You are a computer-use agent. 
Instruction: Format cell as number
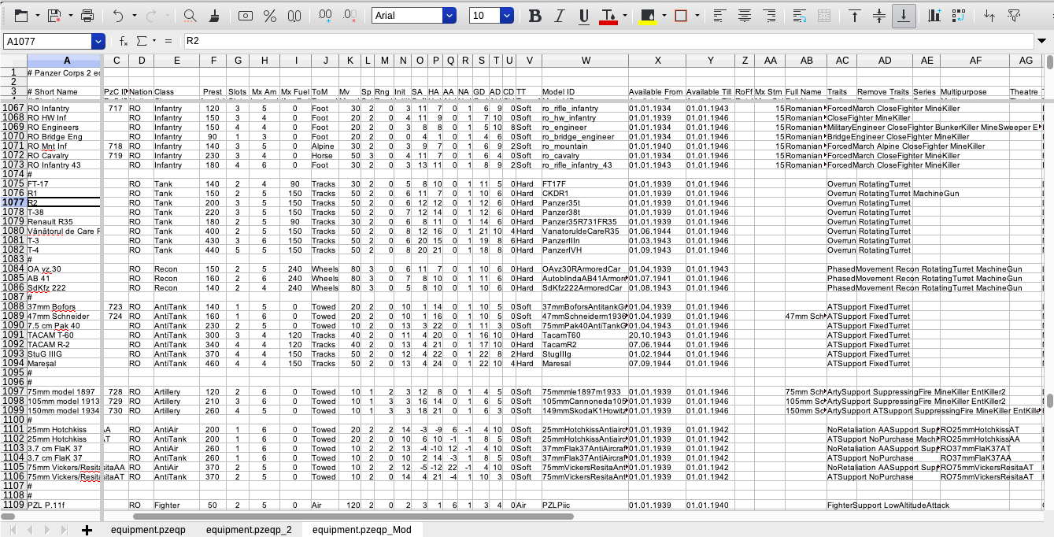[294, 16]
